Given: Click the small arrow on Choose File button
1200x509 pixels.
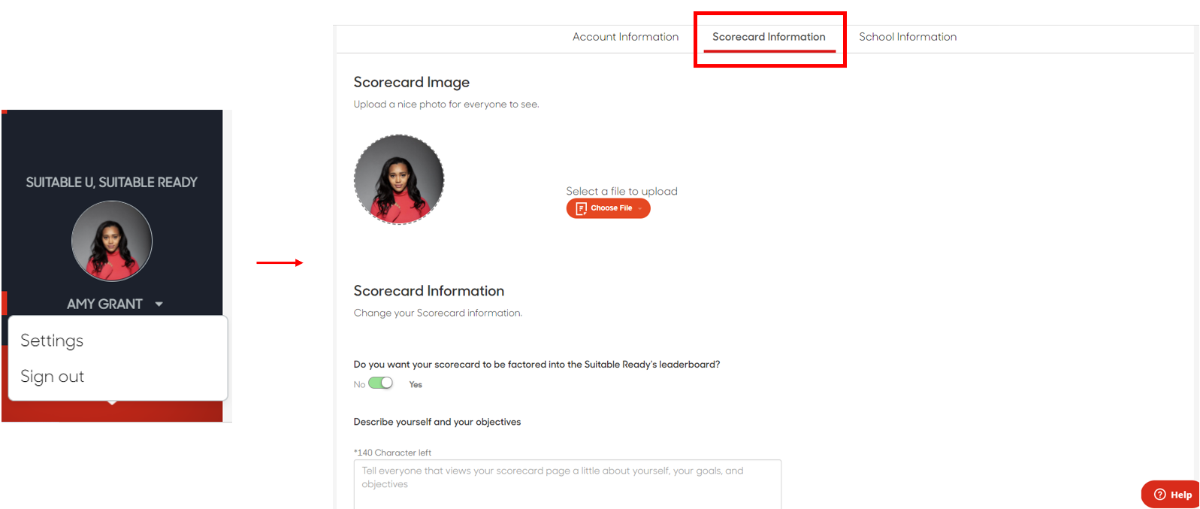Looking at the screenshot, I should (x=640, y=208).
